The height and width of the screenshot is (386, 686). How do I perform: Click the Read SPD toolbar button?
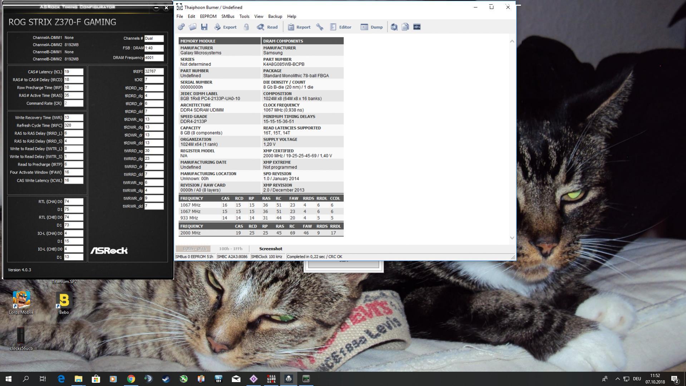(267, 27)
